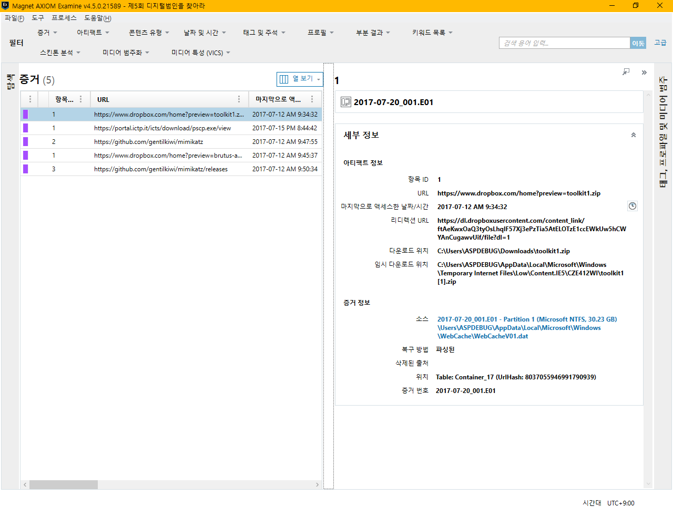Open the 키워드 목록 filter dropdown
This screenshot has width=673, height=517.
click(432, 33)
